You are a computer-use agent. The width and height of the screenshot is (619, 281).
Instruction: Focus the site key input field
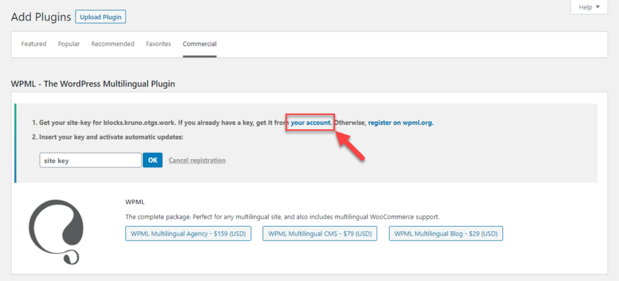click(x=90, y=160)
